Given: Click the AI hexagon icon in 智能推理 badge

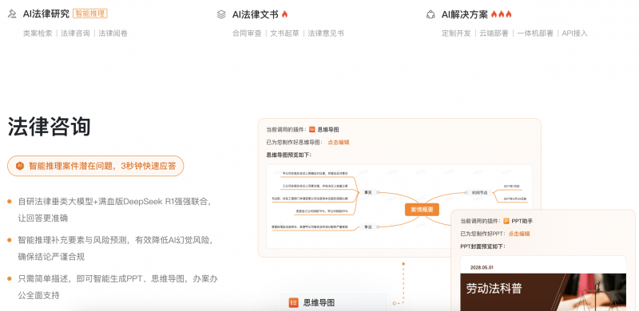Looking at the screenshot, I should point(19,166).
